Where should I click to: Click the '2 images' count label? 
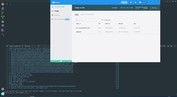[114, 8]
